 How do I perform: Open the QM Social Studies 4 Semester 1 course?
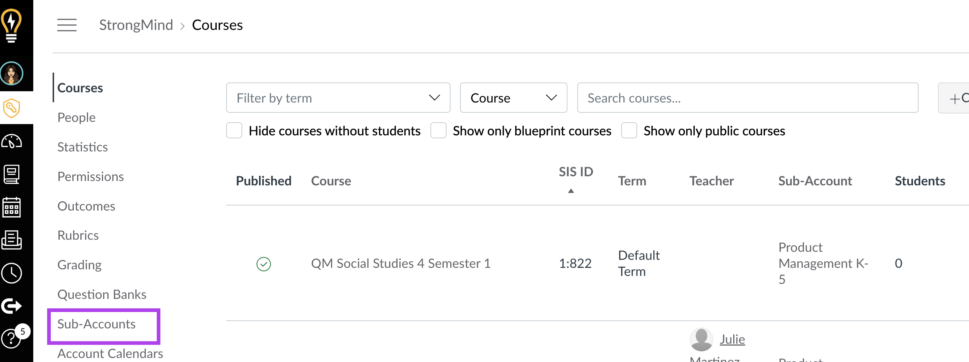click(x=400, y=263)
